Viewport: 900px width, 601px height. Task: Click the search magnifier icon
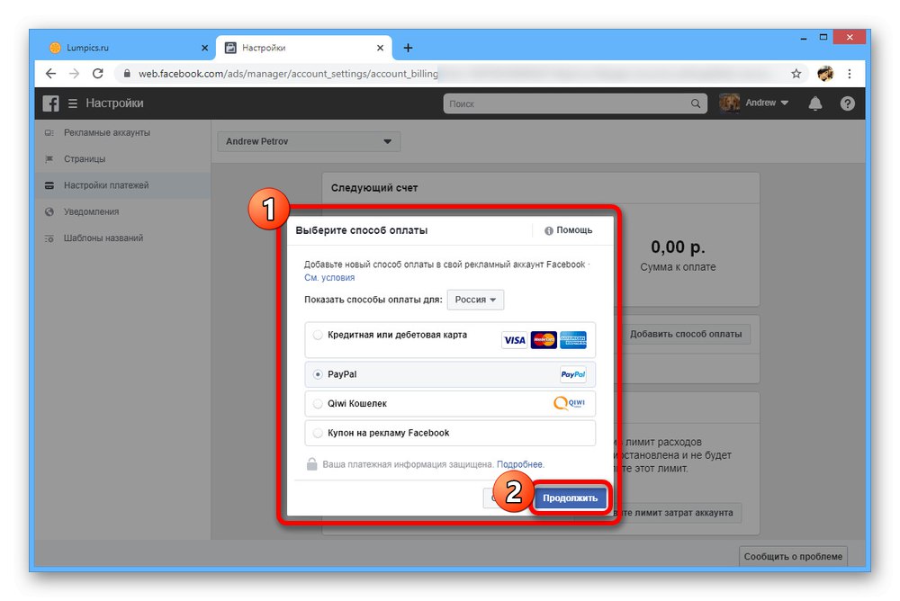point(695,103)
